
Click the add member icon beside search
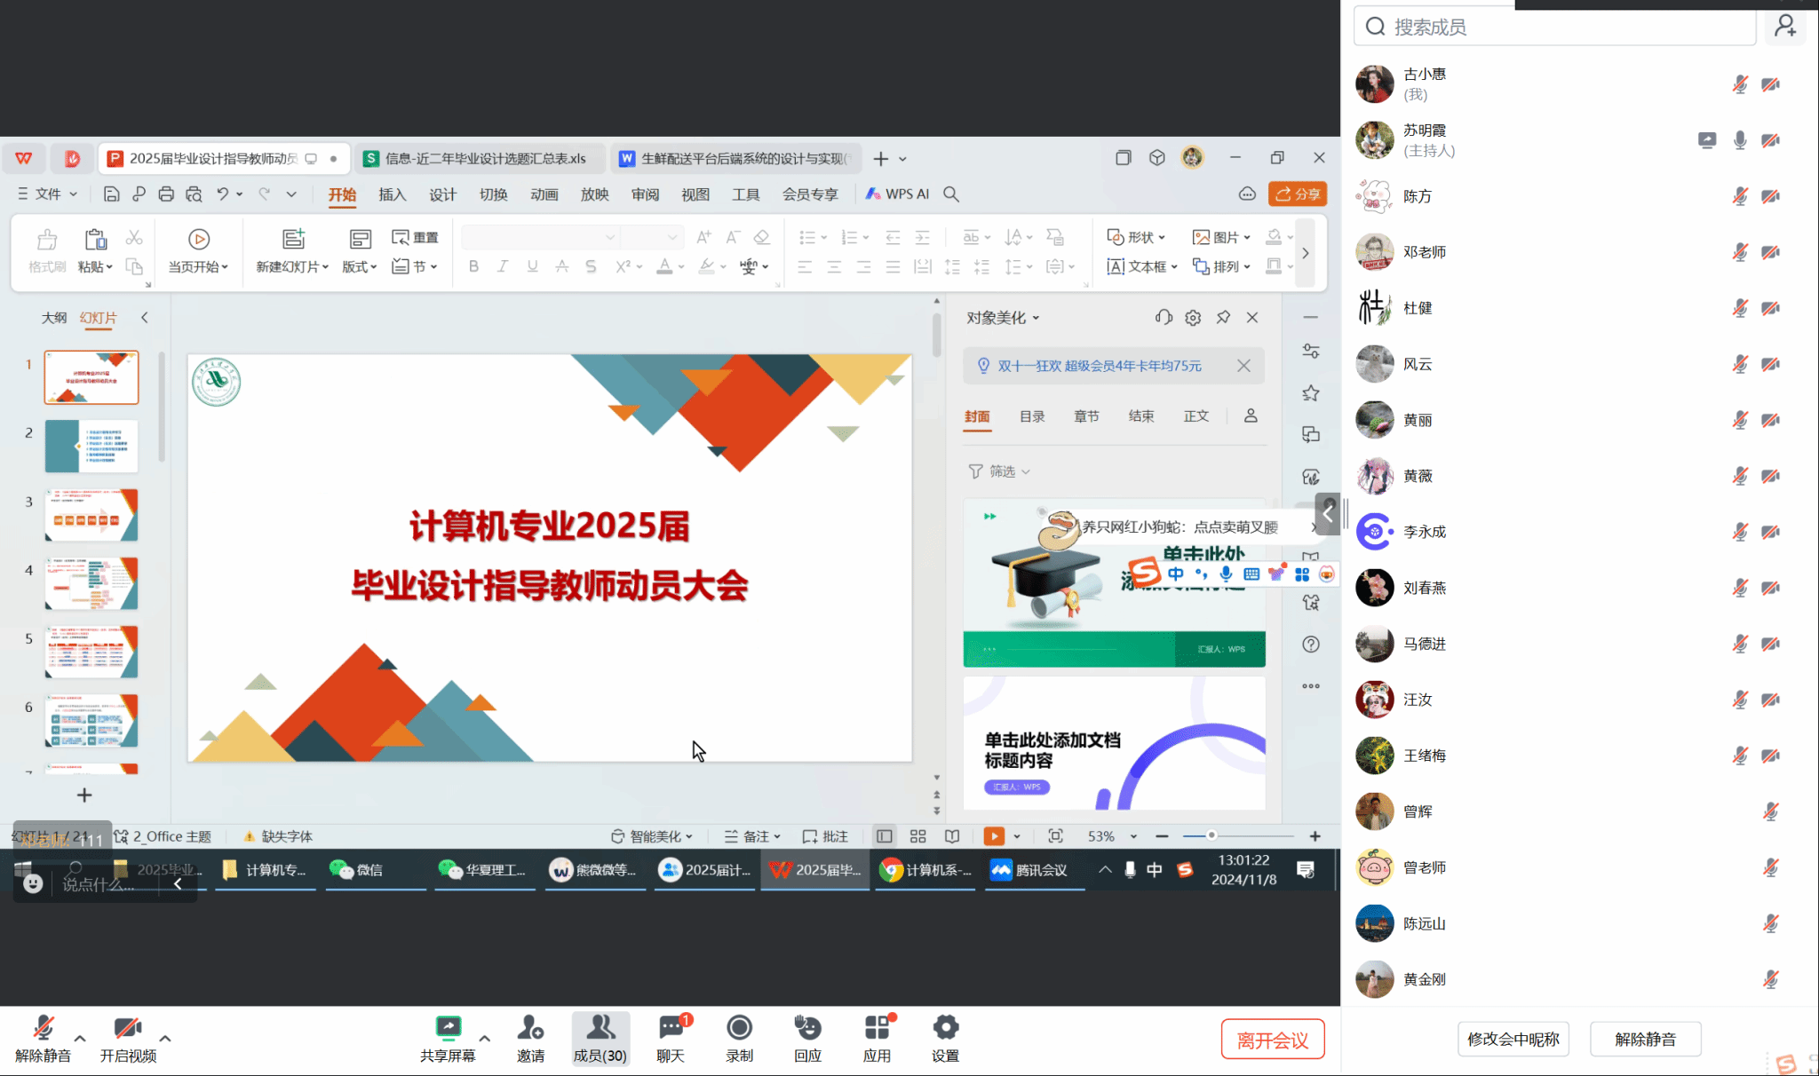pos(1785,26)
